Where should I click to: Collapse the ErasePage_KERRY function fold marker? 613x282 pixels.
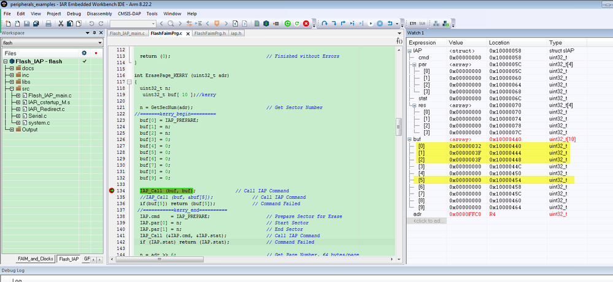click(130, 82)
